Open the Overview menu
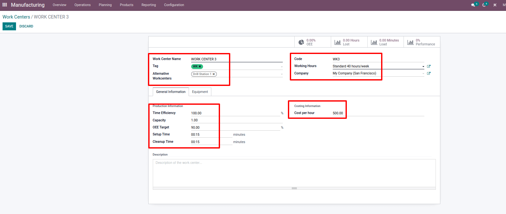506x214 pixels. 60,5
